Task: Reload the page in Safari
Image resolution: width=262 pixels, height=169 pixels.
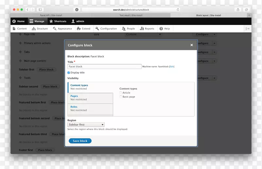Action: click(x=178, y=10)
